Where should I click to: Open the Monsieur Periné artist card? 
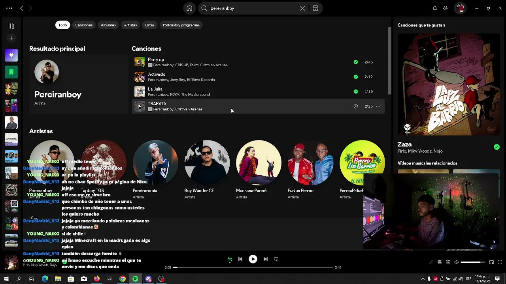pyautogui.click(x=259, y=170)
